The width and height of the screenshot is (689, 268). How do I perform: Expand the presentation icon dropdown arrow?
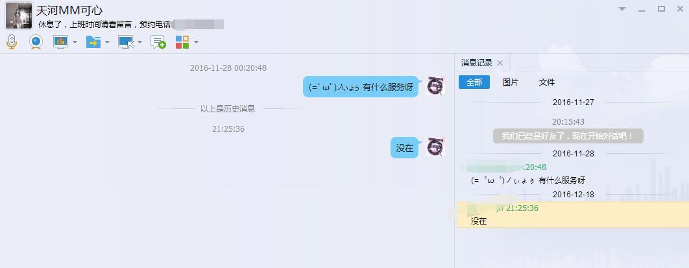click(x=75, y=42)
